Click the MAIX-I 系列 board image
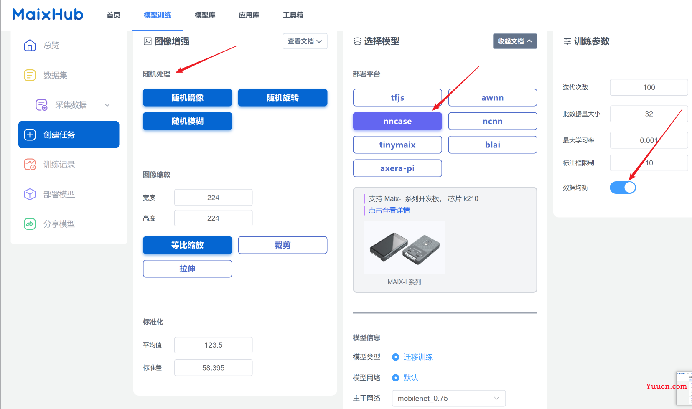 point(405,248)
